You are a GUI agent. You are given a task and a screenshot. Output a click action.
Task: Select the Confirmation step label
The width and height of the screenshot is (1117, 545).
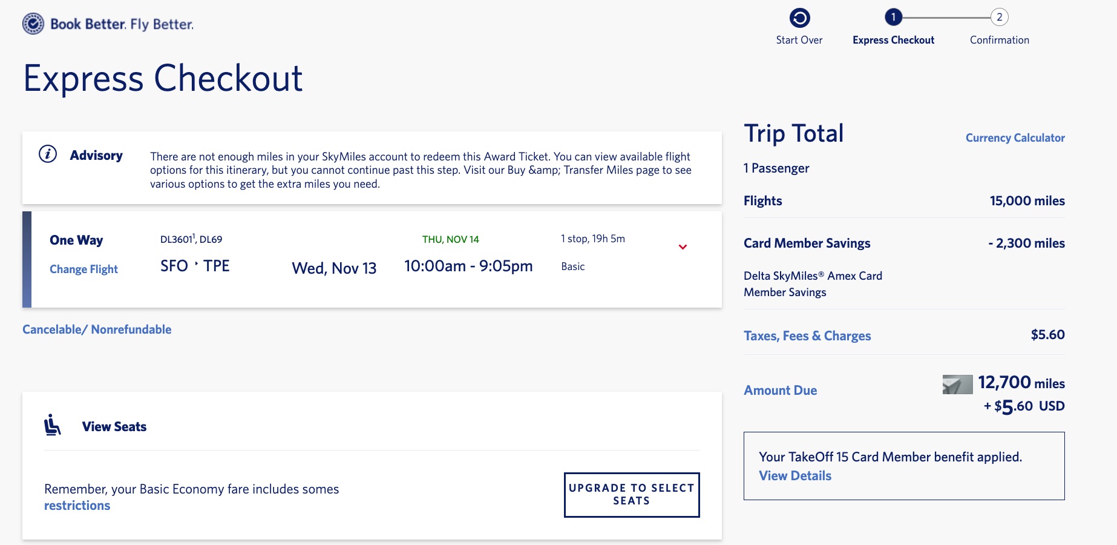click(x=1000, y=40)
